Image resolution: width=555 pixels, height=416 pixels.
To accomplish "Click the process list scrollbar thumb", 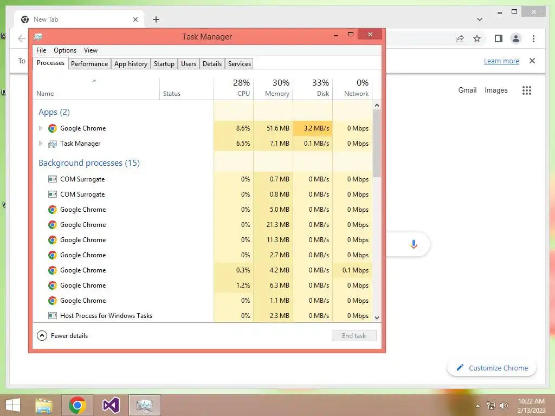I will [377, 143].
